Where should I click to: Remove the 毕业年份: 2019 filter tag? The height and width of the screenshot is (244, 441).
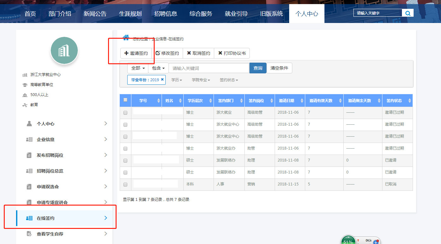tap(162, 80)
